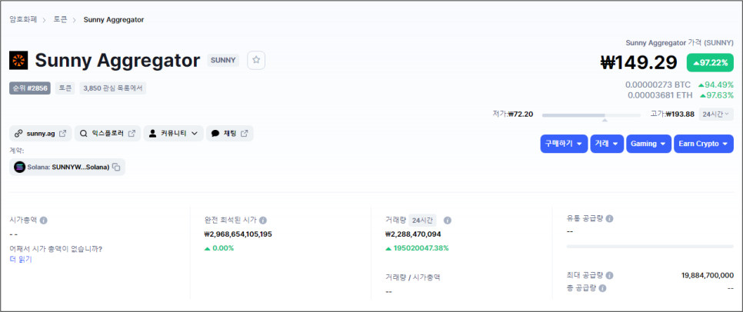Click the Sunny Aggregator orange logo

tap(18, 61)
